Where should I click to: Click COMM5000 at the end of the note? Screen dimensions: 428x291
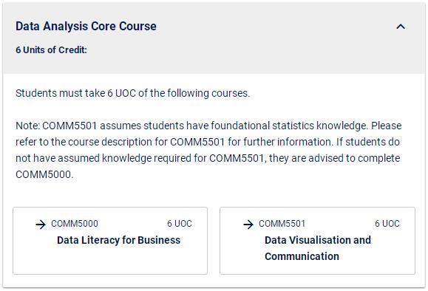(44, 174)
